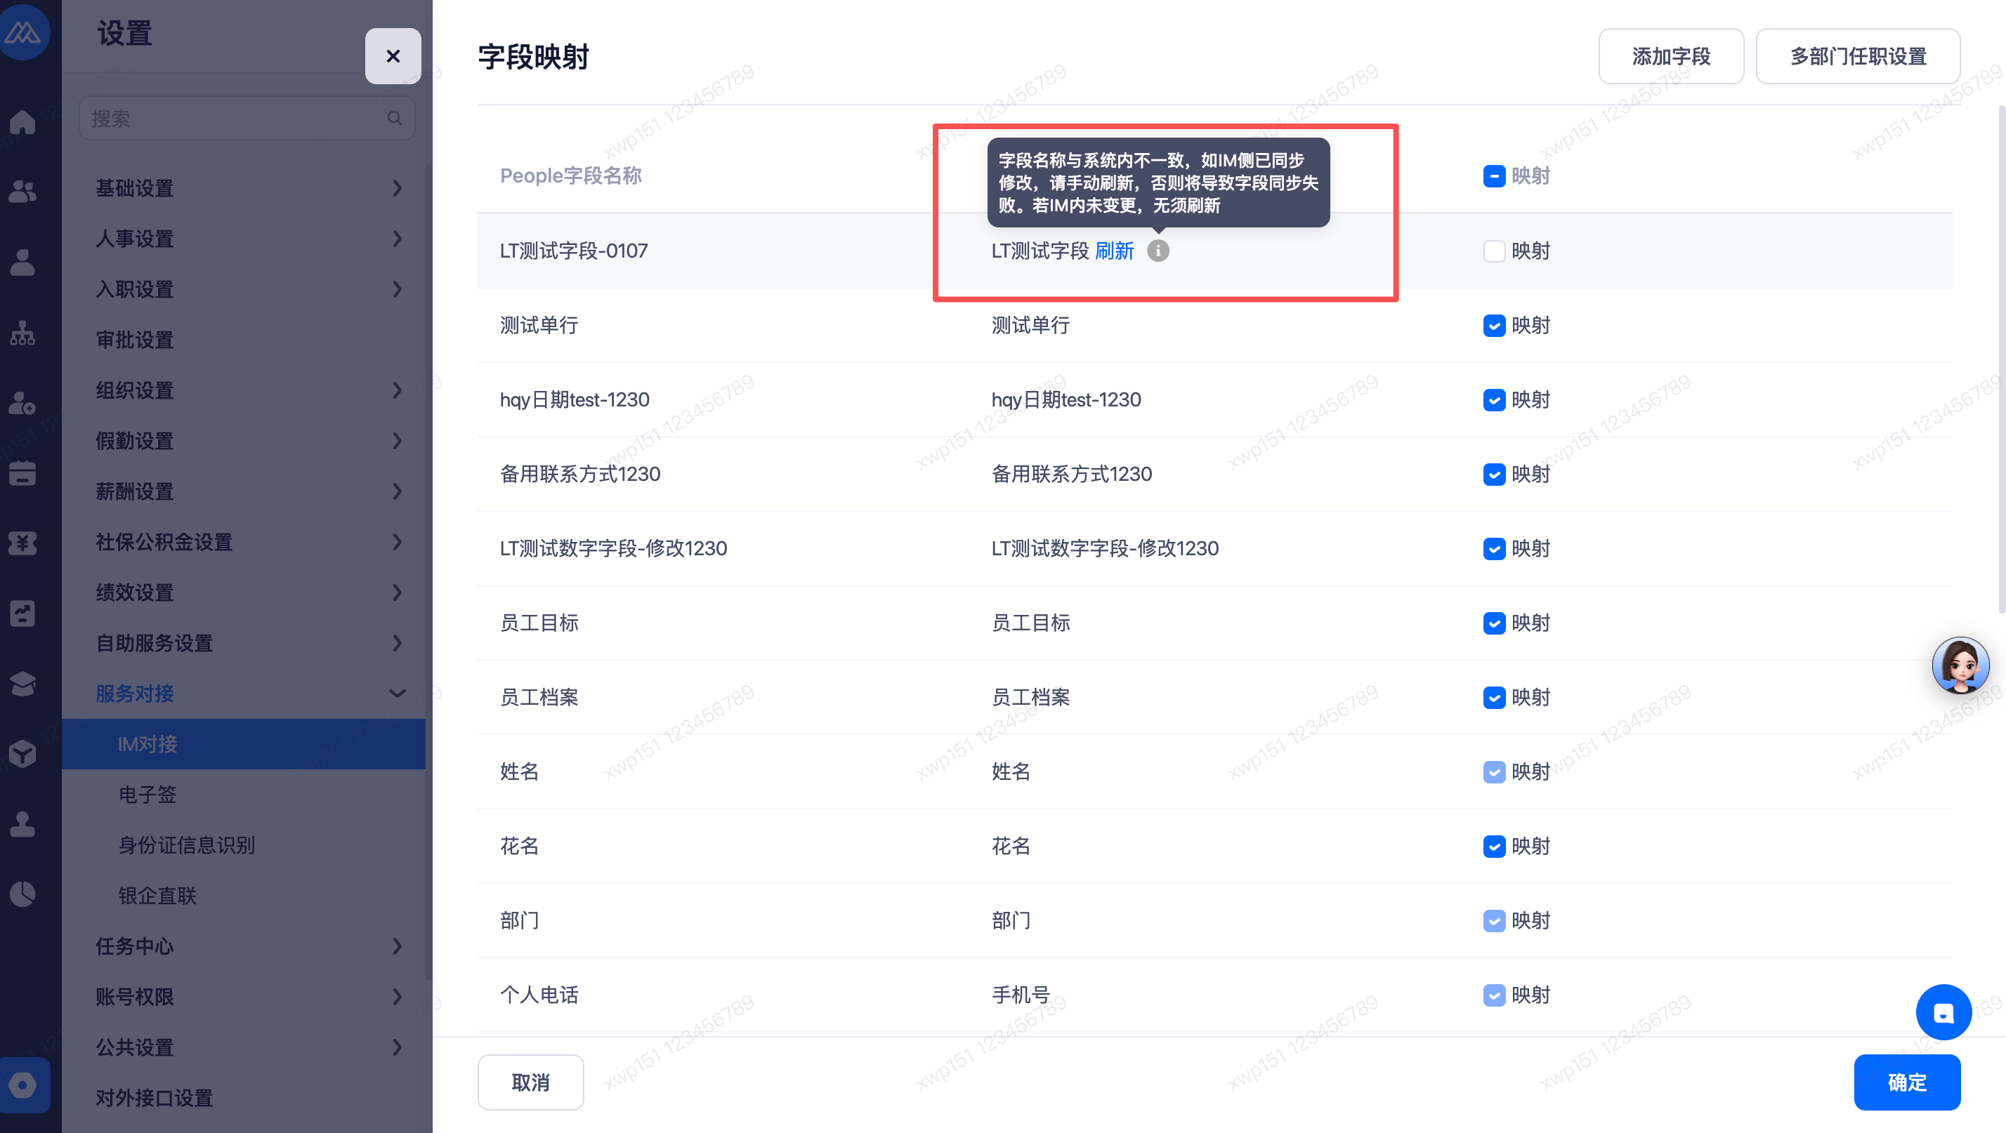This screenshot has width=2006, height=1133.
Task: Open the organization chart sidebar icon
Action: pyautogui.click(x=22, y=333)
